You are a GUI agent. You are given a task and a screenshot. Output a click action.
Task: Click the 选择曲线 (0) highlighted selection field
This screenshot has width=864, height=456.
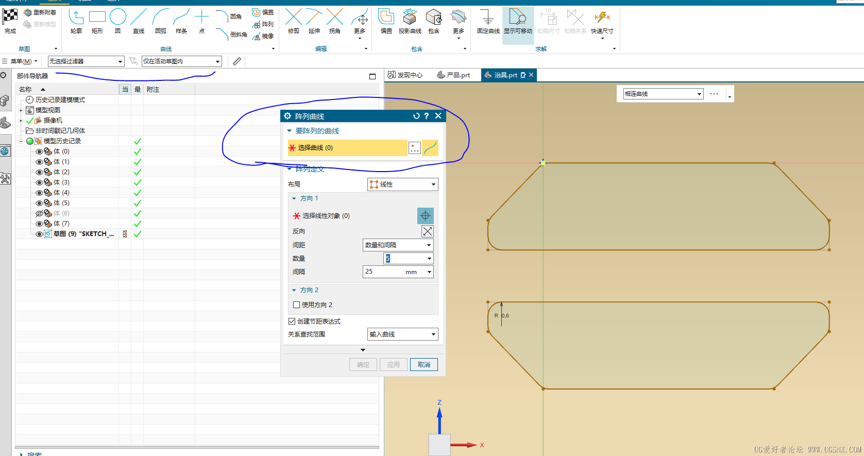coord(347,148)
